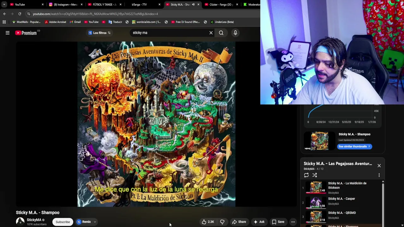Open the StickyMA channel avatar
This screenshot has width=404, height=227.
tap(20, 222)
